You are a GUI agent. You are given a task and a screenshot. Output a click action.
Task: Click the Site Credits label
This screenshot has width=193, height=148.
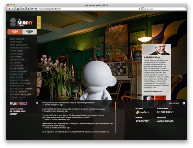pyautogui.click(x=174, y=103)
